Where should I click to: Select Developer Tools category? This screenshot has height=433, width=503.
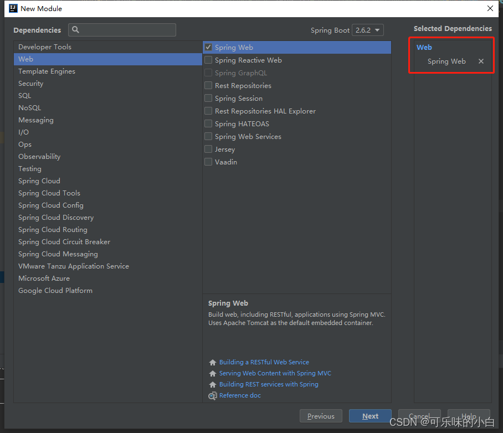pyautogui.click(x=108, y=47)
